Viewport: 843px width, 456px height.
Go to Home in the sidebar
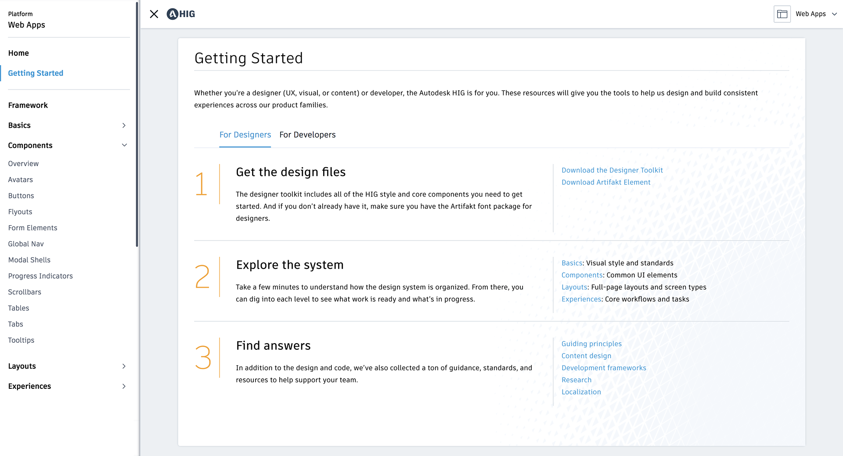click(x=18, y=53)
